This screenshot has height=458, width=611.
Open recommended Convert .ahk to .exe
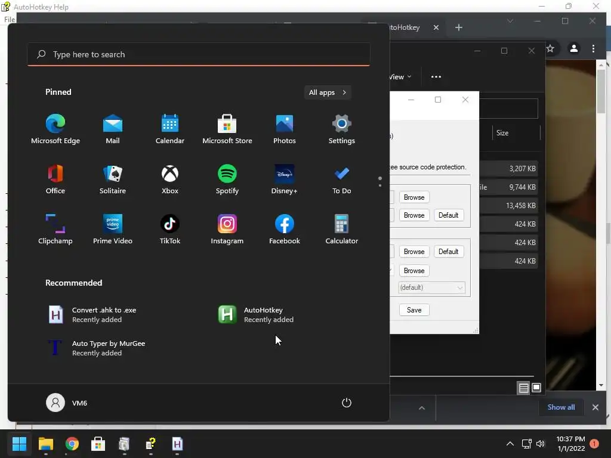click(x=92, y=315)
